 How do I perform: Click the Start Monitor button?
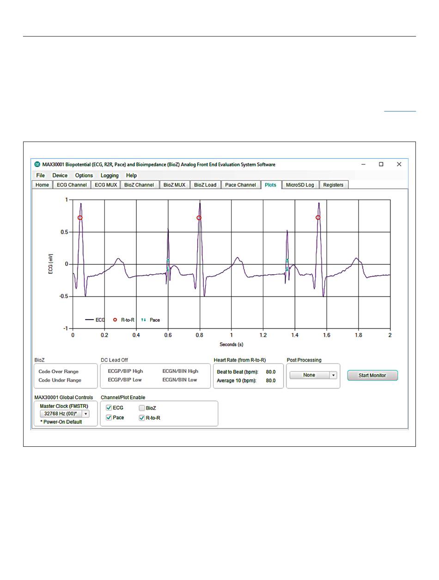[x=372, y=375]
